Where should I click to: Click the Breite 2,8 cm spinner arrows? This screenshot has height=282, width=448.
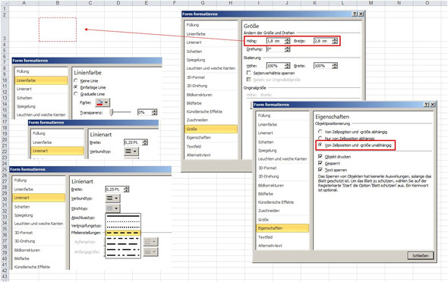click(335, 41)
